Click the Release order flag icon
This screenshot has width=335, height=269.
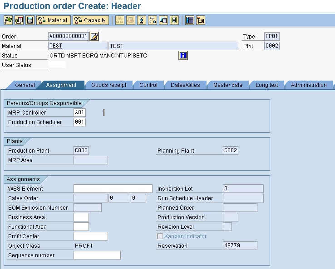(x=8, y=20)
